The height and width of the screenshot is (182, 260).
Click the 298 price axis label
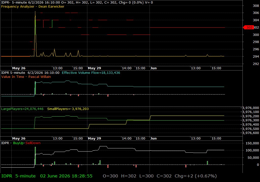256,42
